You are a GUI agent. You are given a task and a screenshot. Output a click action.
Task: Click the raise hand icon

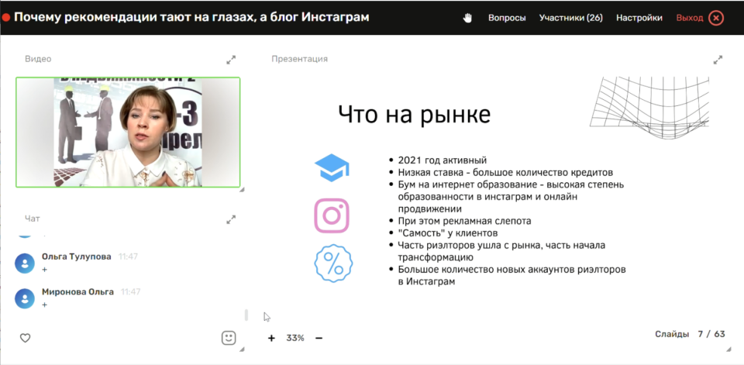click(467, 18)
